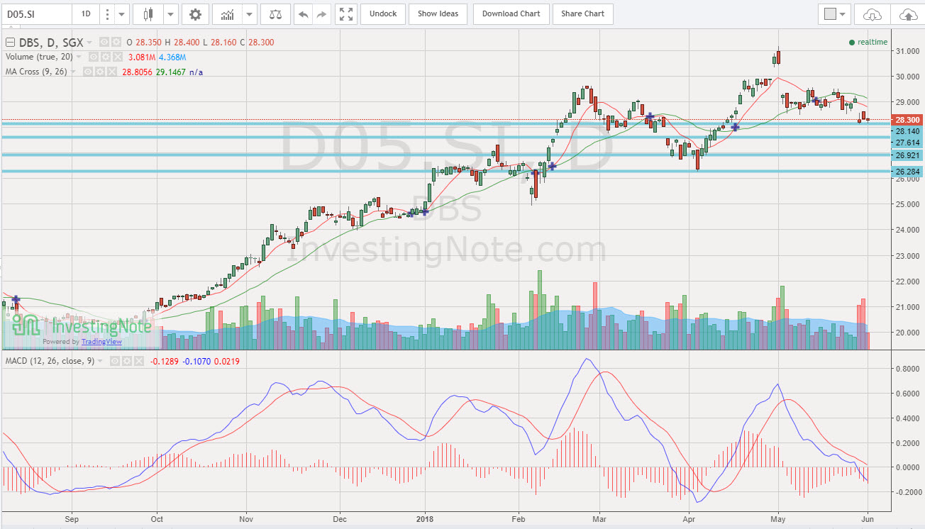Open settings gear for DBS series
Screen dimensions: 925x529
point(116,43)
